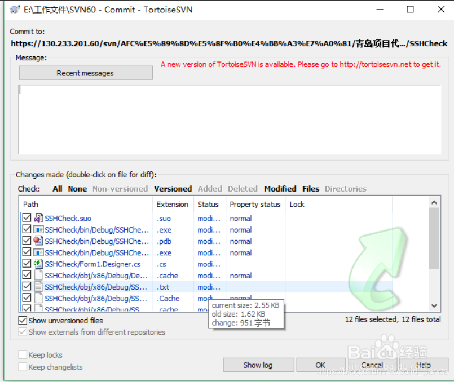Sort by Status column header
Image resolution: width=454 pixels, height=382 pixels.
(210, 204)
